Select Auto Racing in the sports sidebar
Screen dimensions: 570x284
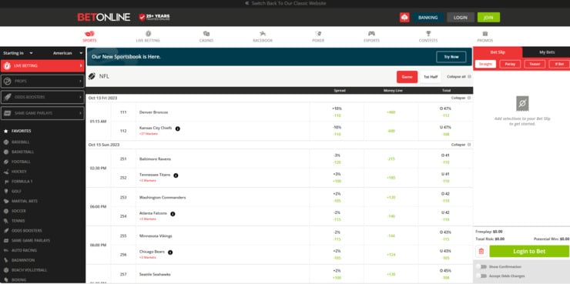pos(24,250)
